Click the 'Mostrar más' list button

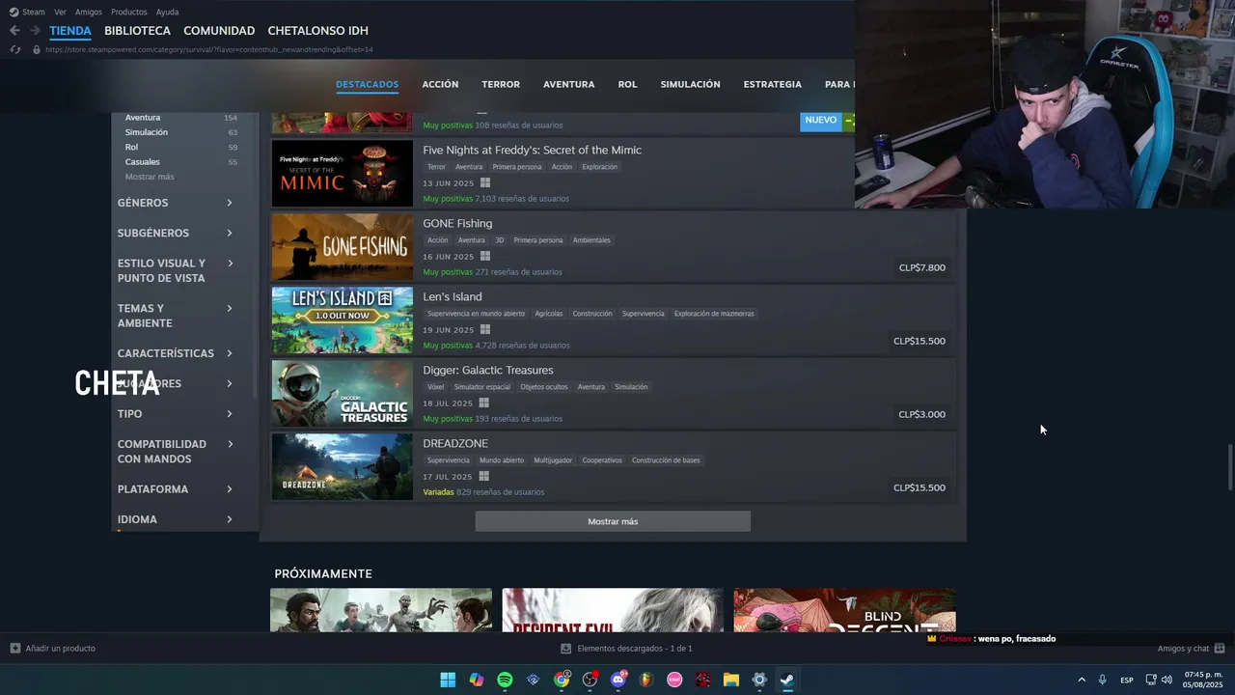tap(613, 521)
